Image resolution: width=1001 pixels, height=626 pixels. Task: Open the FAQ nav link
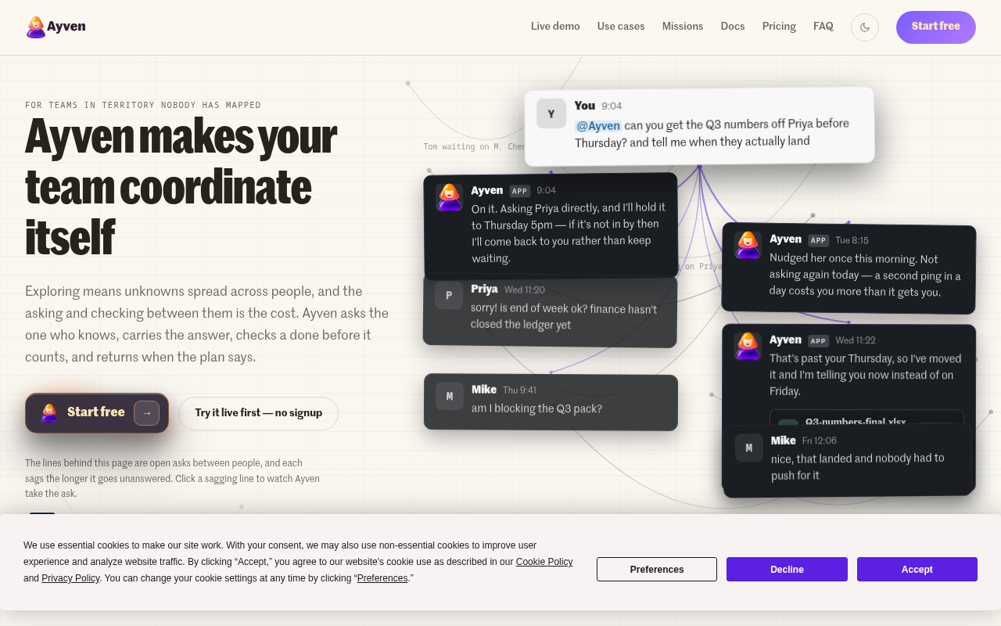click(x=823, y=27)
